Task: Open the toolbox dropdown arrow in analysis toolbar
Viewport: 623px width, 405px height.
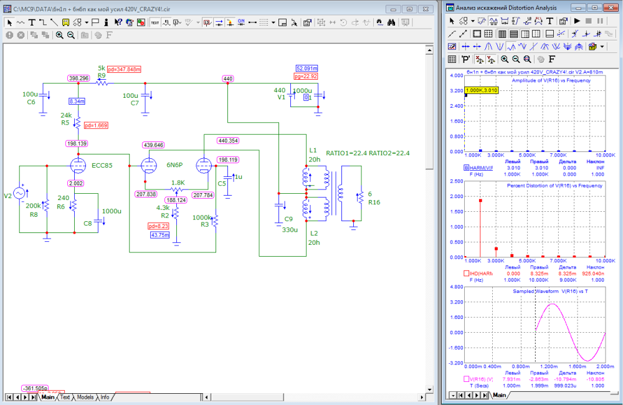Action: [602, 47]
